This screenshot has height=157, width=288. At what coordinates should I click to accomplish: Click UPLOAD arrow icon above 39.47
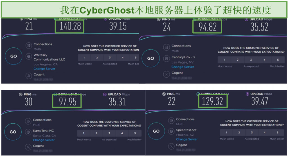coord(247,94)
